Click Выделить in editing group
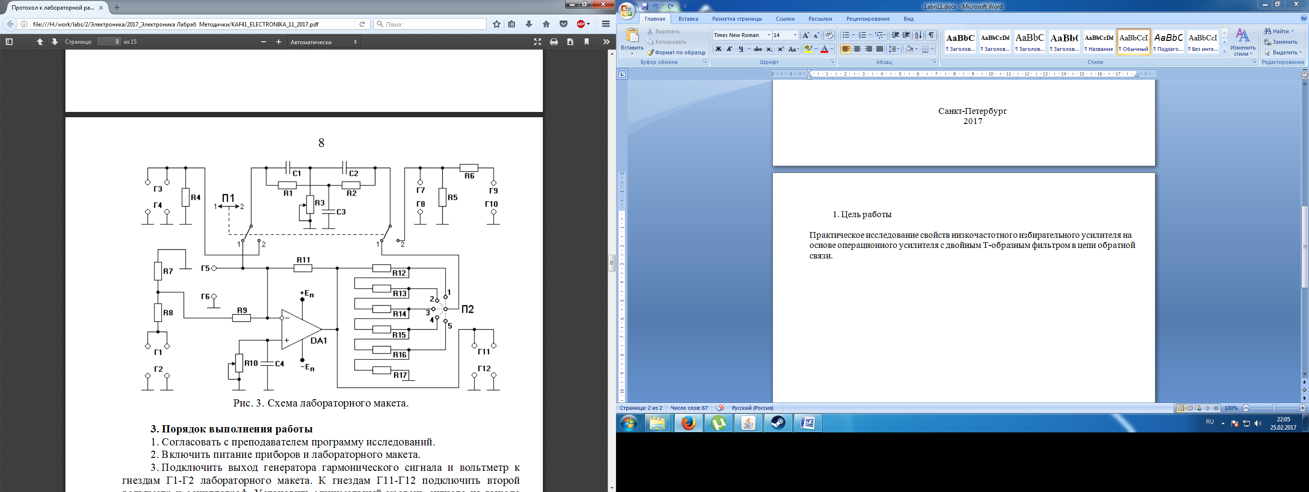The image size is (1309, 492). point(1283,52)
